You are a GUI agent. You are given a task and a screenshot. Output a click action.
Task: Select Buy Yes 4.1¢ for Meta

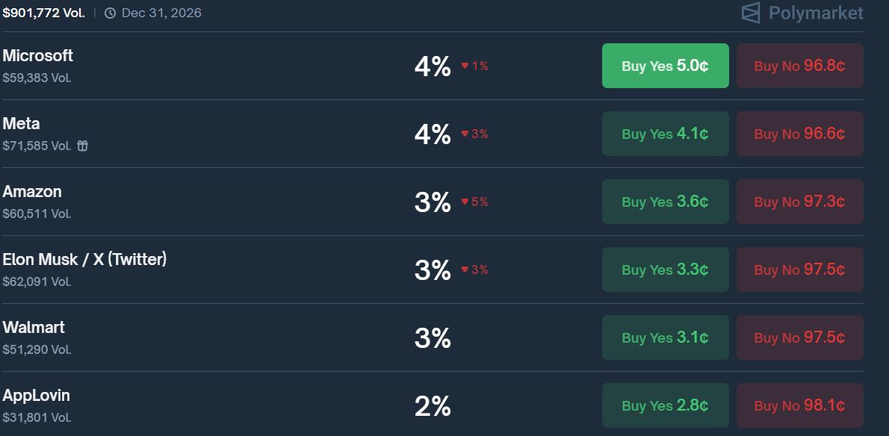click(665, 134)
